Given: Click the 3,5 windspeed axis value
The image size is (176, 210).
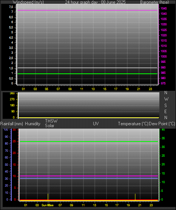Looking at the screenshot, I should (x=11, y=48).
